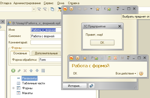Switch to the Дополнительные tab
The width and height of the screenshot is (150, 98).
(46, 53)
